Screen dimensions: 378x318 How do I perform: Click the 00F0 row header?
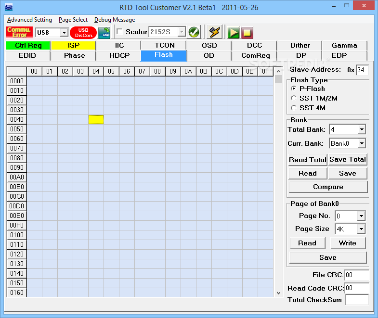[x=17, y=225]
